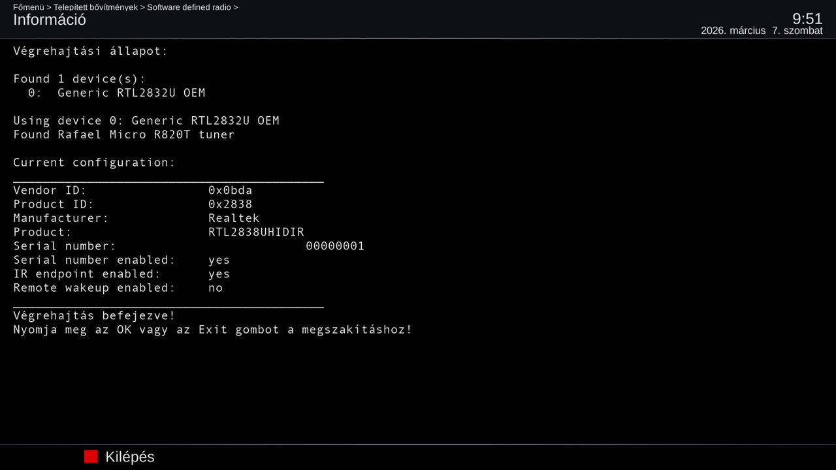Click the Product value RTL2838UHIDIR
This screenshot has width=836, height=470.
[256, 232]
